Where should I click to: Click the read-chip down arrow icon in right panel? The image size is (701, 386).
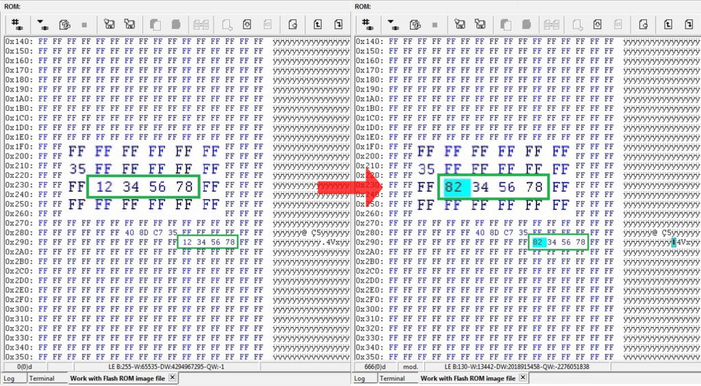[392, 25]
